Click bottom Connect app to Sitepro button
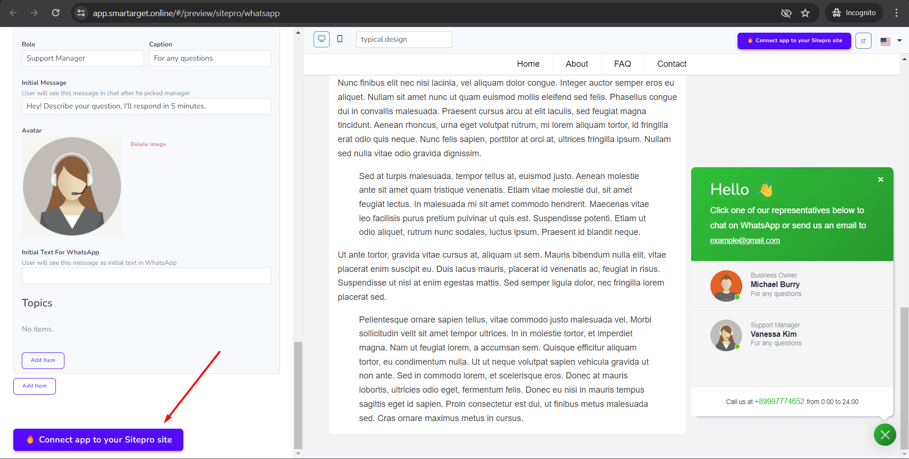The width and height of the screenshot is (909, 459). (98, 440)
